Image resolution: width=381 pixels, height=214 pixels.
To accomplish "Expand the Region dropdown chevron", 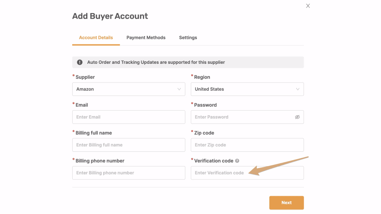I will pyautogui.click(x=298, y=89).
